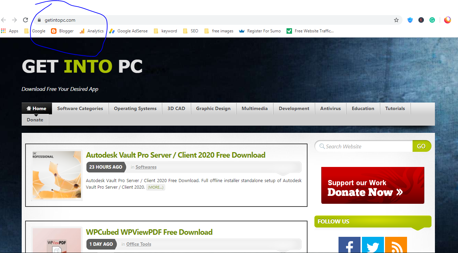The image size is (458, 253).
Task: Bookmark page with the star icon
Action: coord(396,20)
